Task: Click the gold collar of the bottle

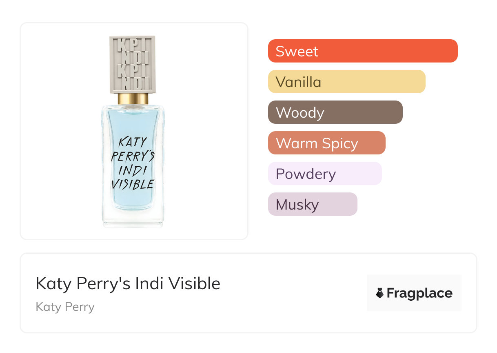Action: (x=133, y=99)
